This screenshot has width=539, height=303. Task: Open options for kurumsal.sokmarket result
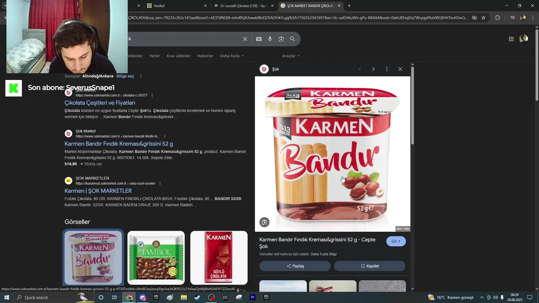pyautogui.click(x=160, y=183)
